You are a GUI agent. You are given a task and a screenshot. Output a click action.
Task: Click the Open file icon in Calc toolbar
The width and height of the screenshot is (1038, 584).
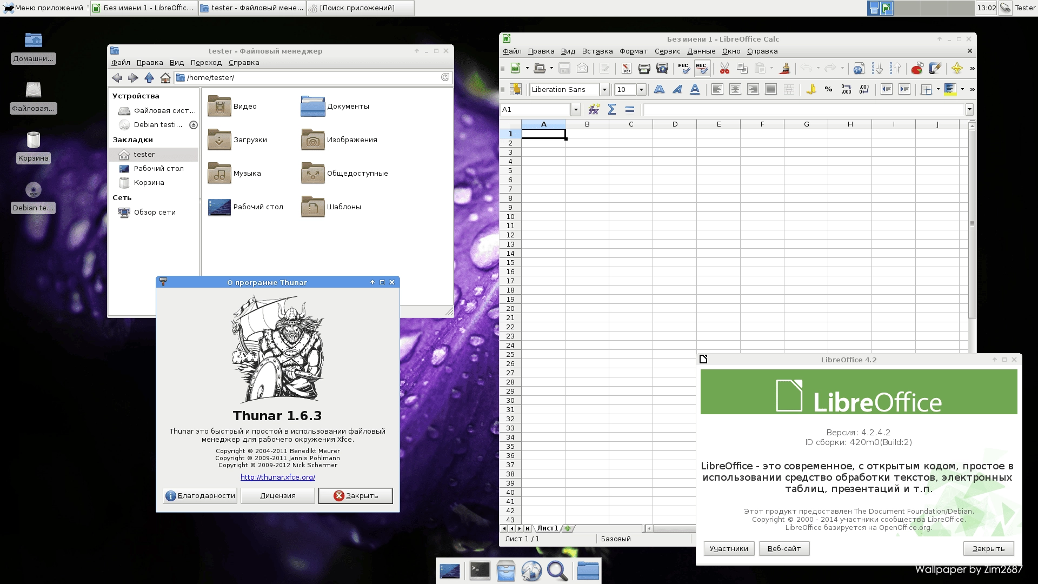539,68
